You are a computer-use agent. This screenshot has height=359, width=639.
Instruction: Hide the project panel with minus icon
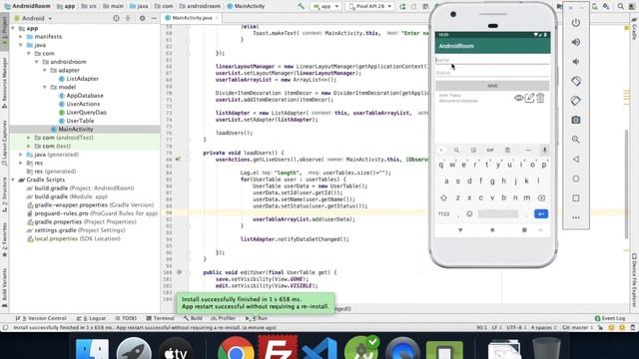click(154, 18)
